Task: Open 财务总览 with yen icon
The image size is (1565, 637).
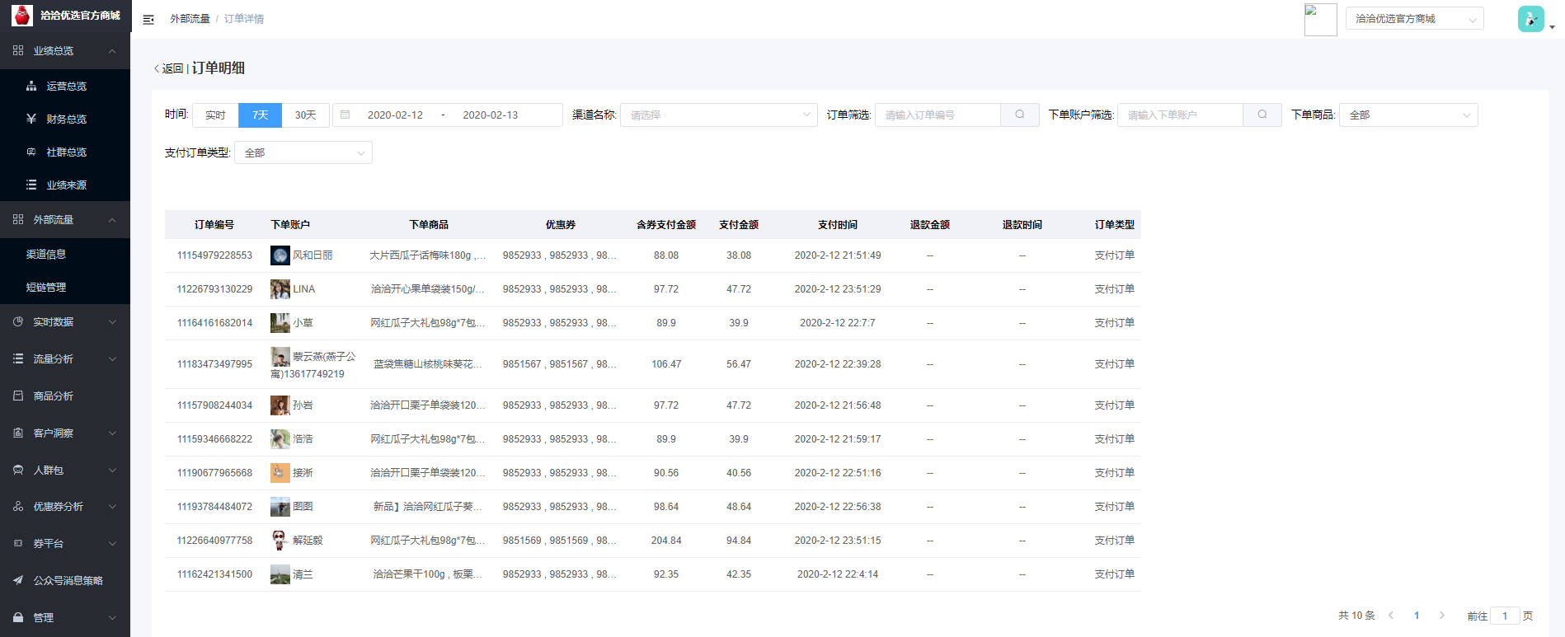Action: tap(66, 119)
